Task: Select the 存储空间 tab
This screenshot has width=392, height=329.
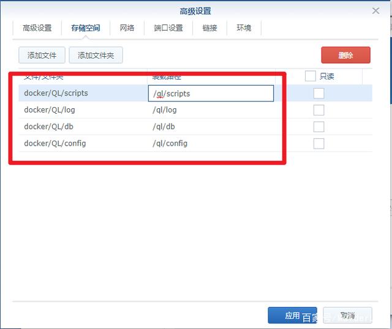Action: pyautogui.click(x=86, y=28)
